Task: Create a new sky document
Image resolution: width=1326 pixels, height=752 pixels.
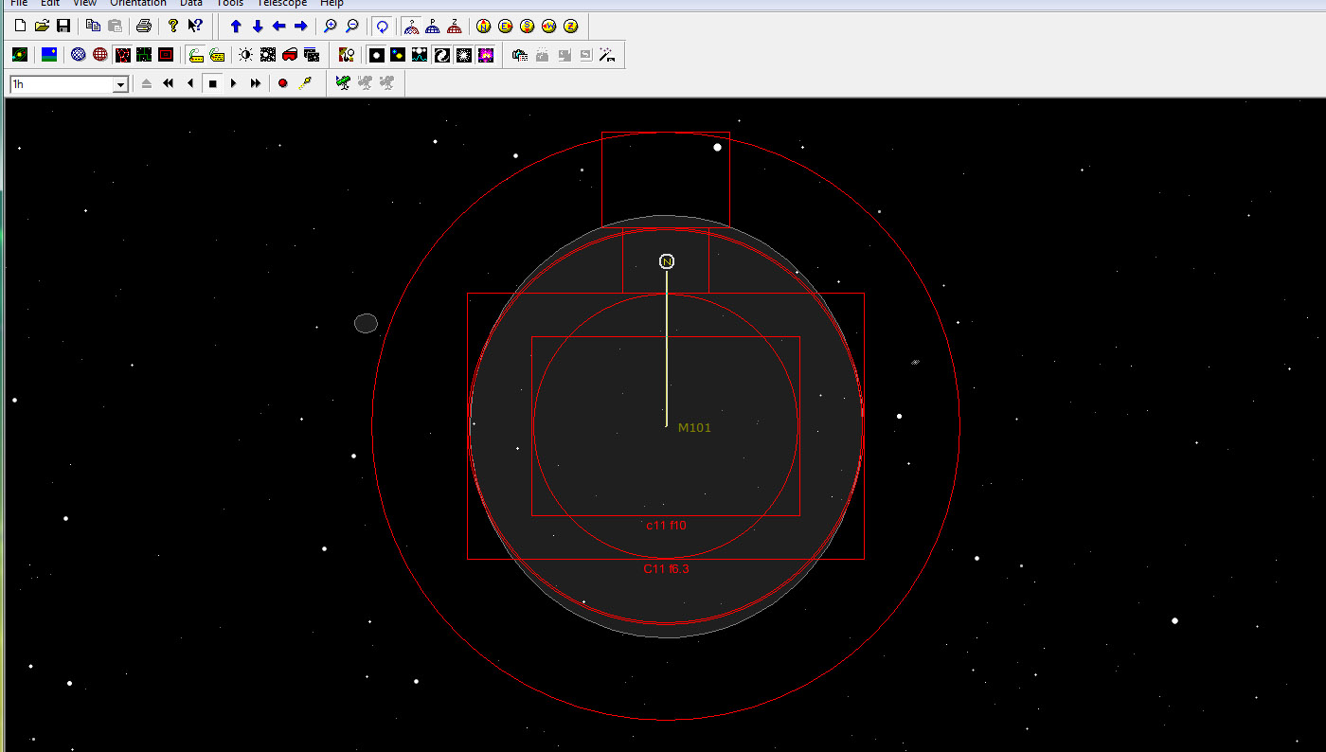Action: tap(20, 26)
